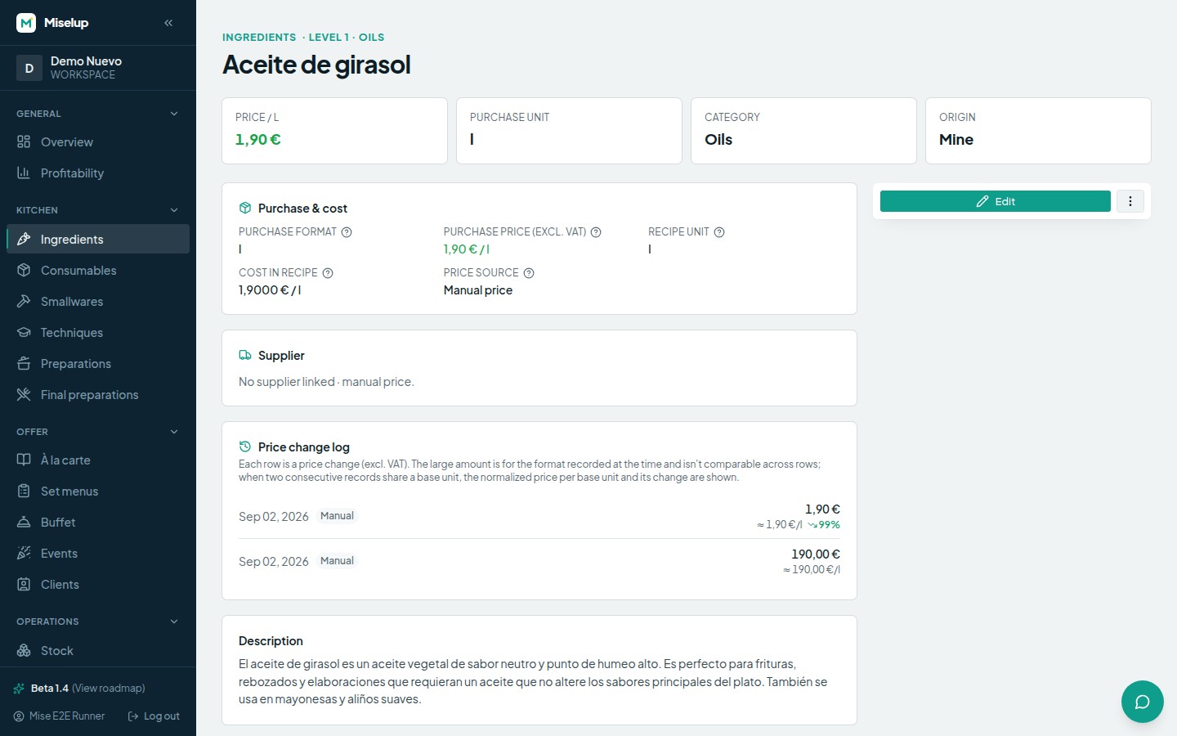The height and width of the screenshot is (736, 1177).
Task: Click the Overview grid icon
Action: [x=24, y=141]
